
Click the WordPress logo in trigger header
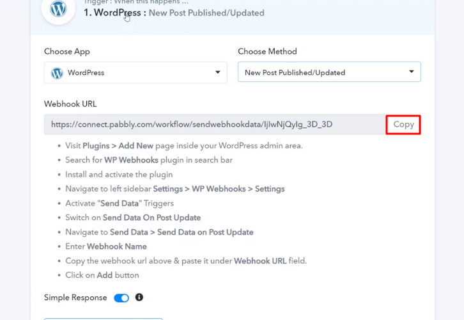point(58,9)
